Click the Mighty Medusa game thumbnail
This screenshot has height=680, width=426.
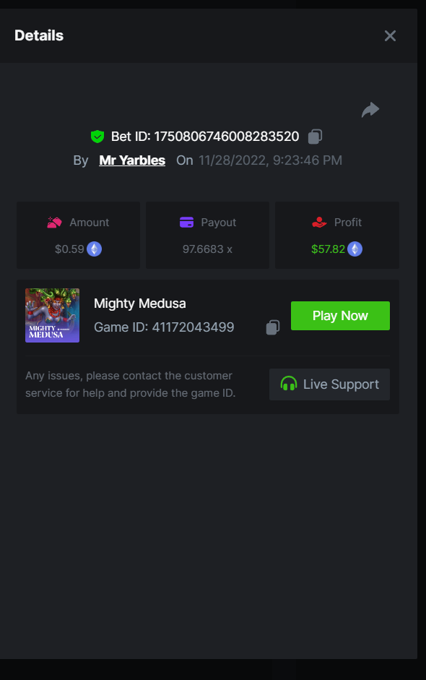[53, 315]
